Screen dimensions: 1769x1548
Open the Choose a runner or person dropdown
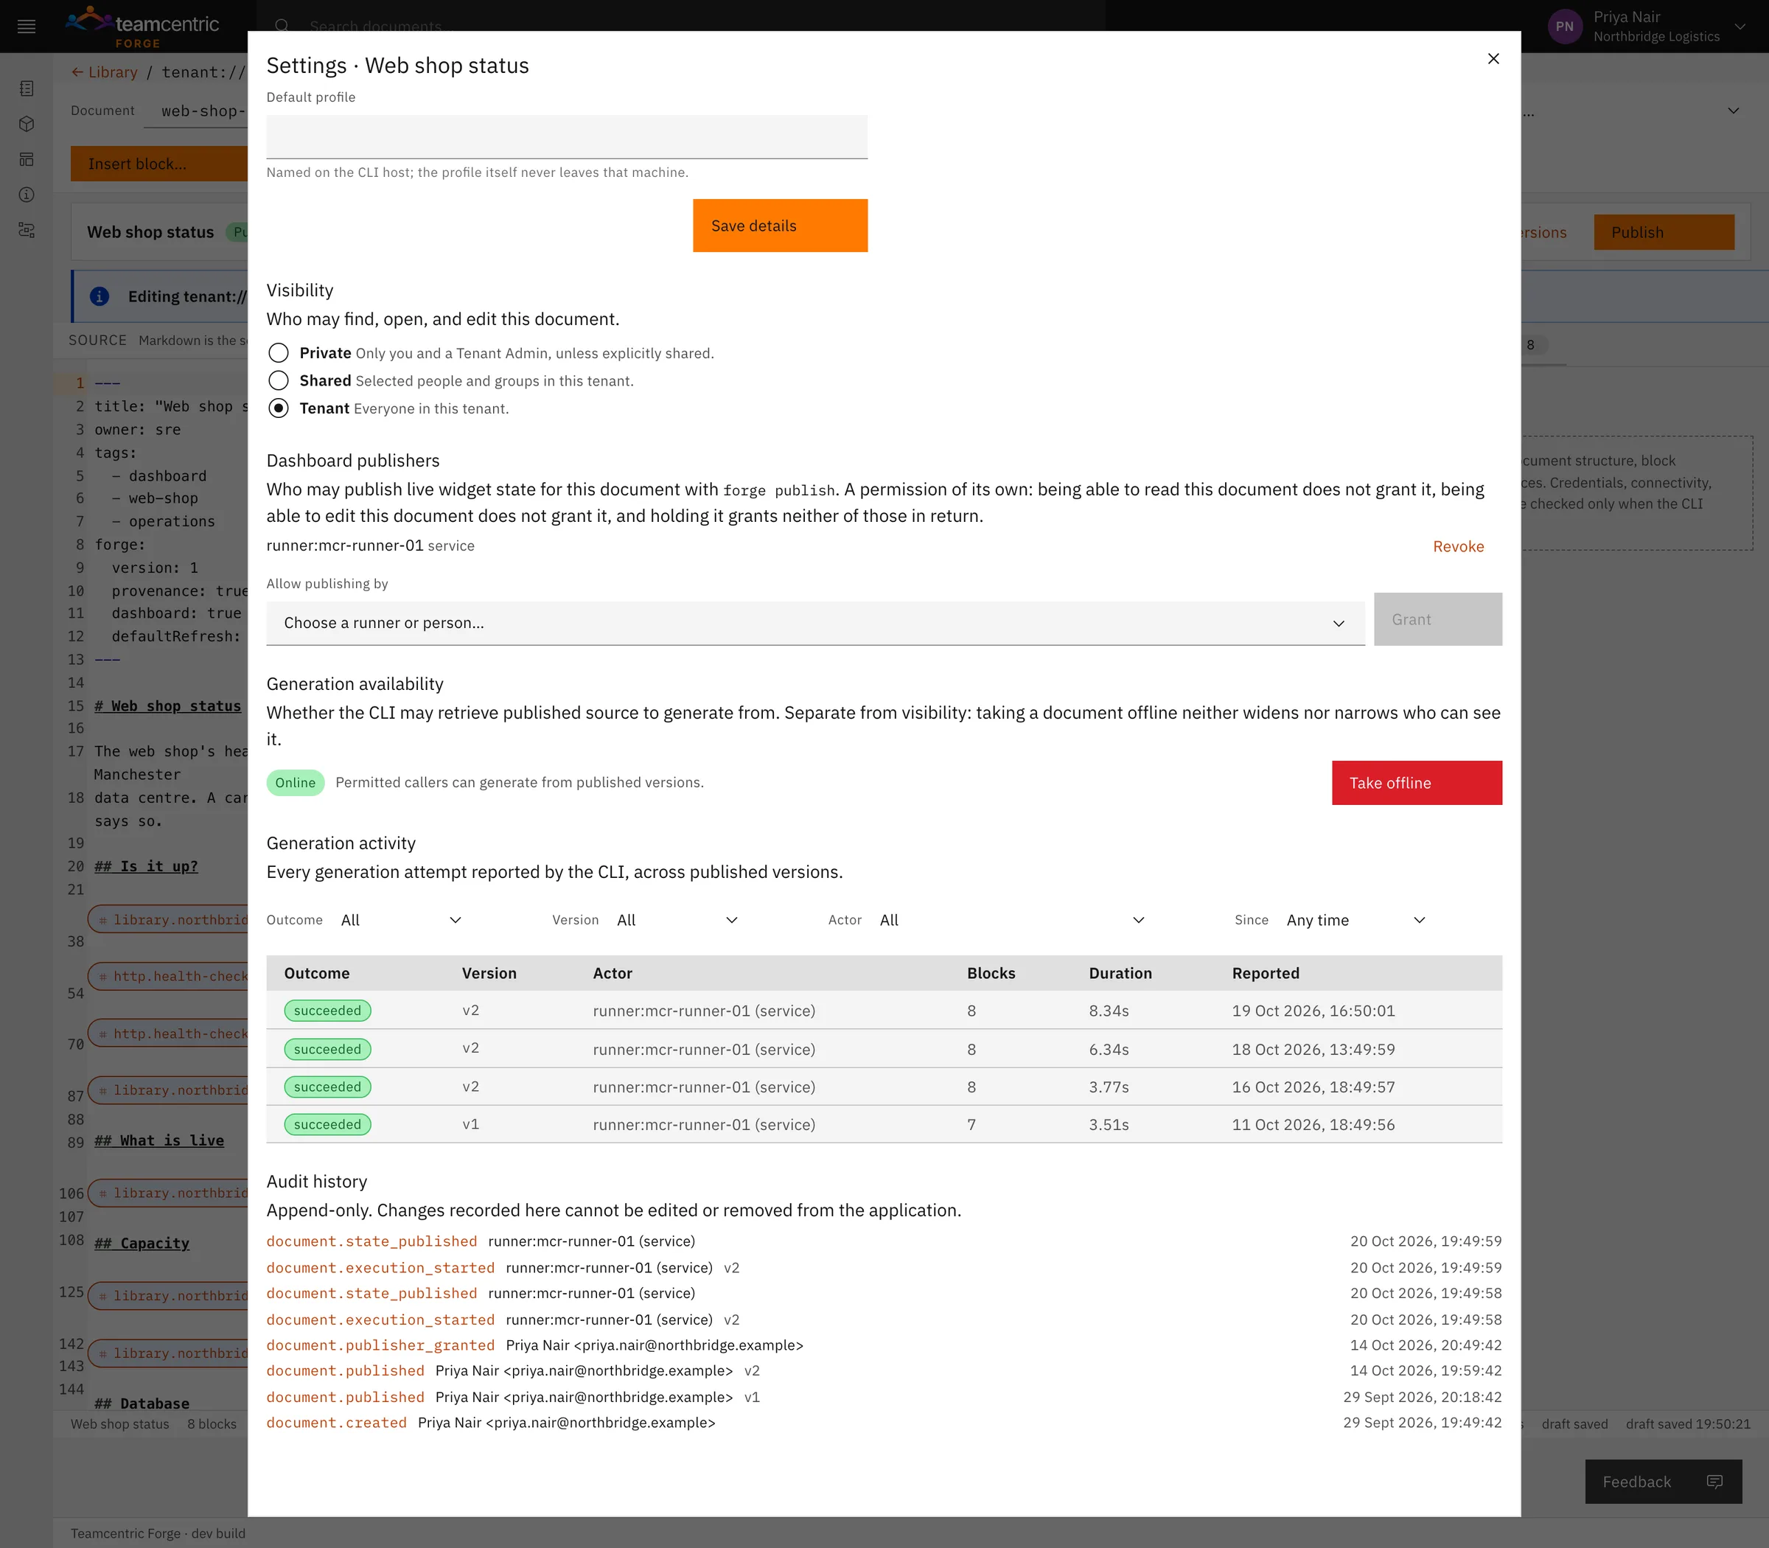tap(814, 623)
